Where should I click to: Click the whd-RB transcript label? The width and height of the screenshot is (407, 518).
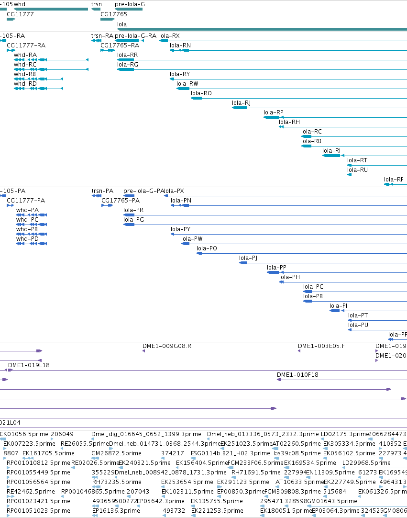[25, 74]
